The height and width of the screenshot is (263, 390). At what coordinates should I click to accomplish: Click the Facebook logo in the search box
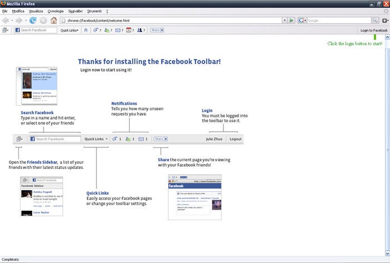[x=17, y=30]
